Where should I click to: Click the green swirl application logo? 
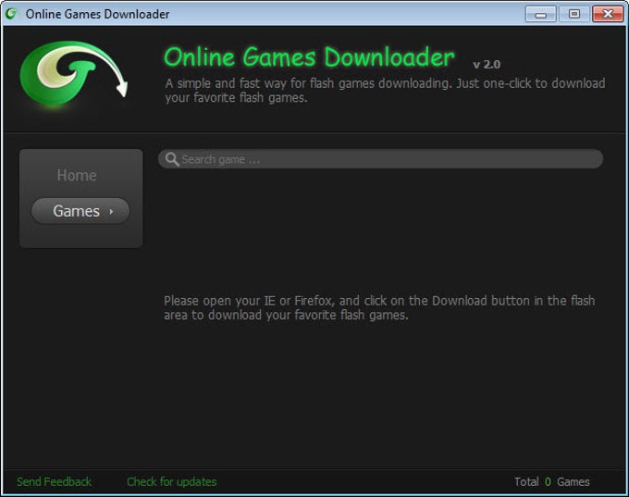pyautogui.click(x=74, y=75)
